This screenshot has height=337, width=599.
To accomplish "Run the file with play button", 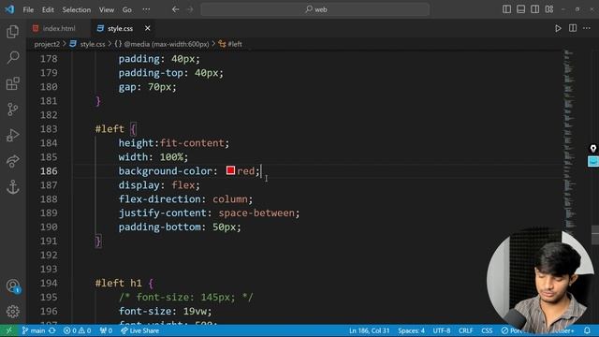I will [x=558, y=28].
